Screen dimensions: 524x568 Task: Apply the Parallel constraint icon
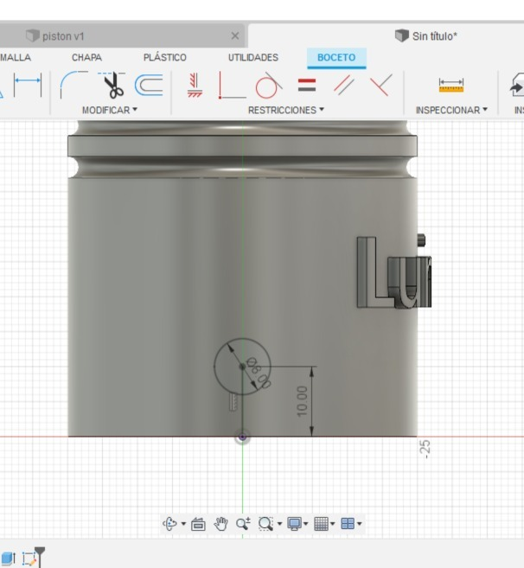343,85
